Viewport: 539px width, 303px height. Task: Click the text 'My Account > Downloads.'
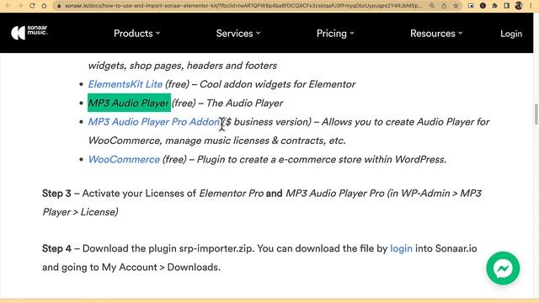[x=161, y=268]
